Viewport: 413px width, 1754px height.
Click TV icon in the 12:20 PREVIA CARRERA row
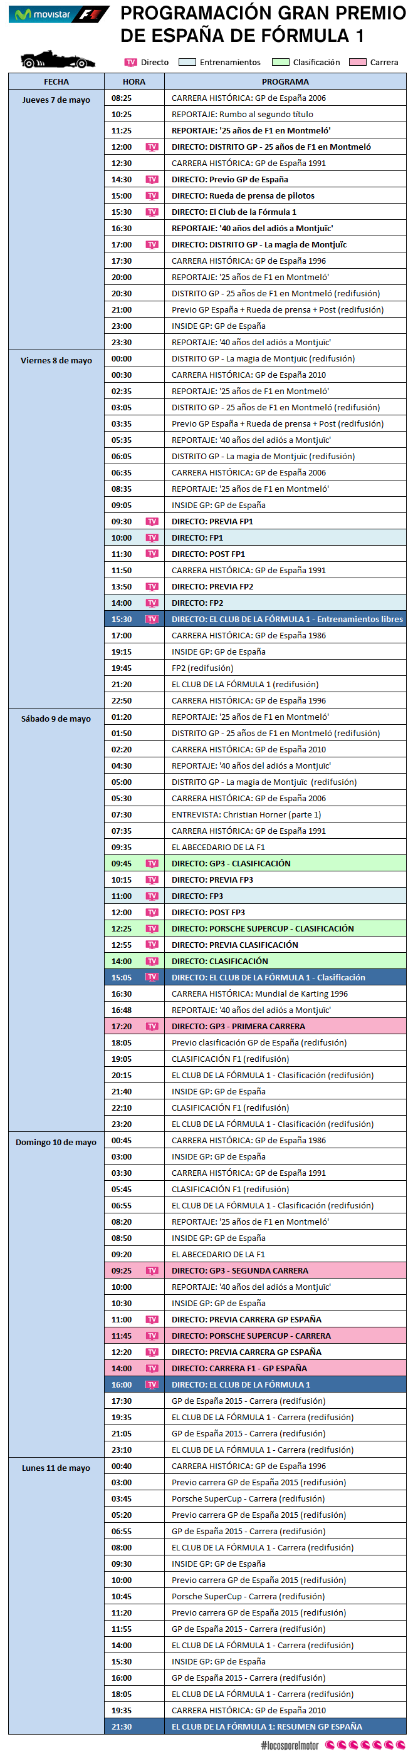coord(152,1354)
